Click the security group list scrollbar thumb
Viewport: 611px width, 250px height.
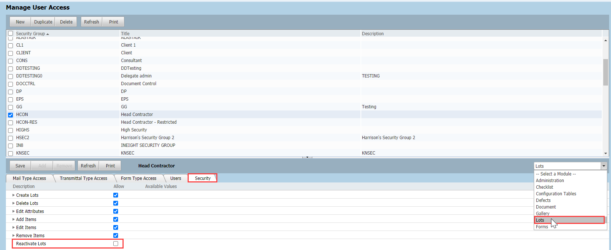coord(605,72)
